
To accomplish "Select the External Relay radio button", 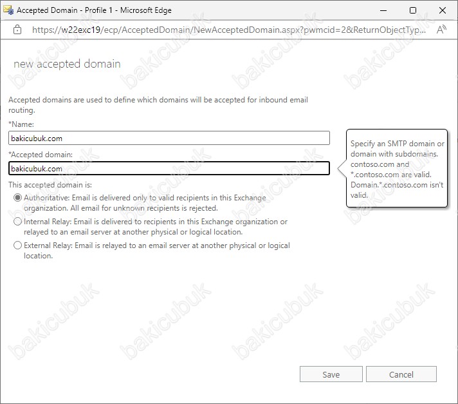I will click(17, 245).
